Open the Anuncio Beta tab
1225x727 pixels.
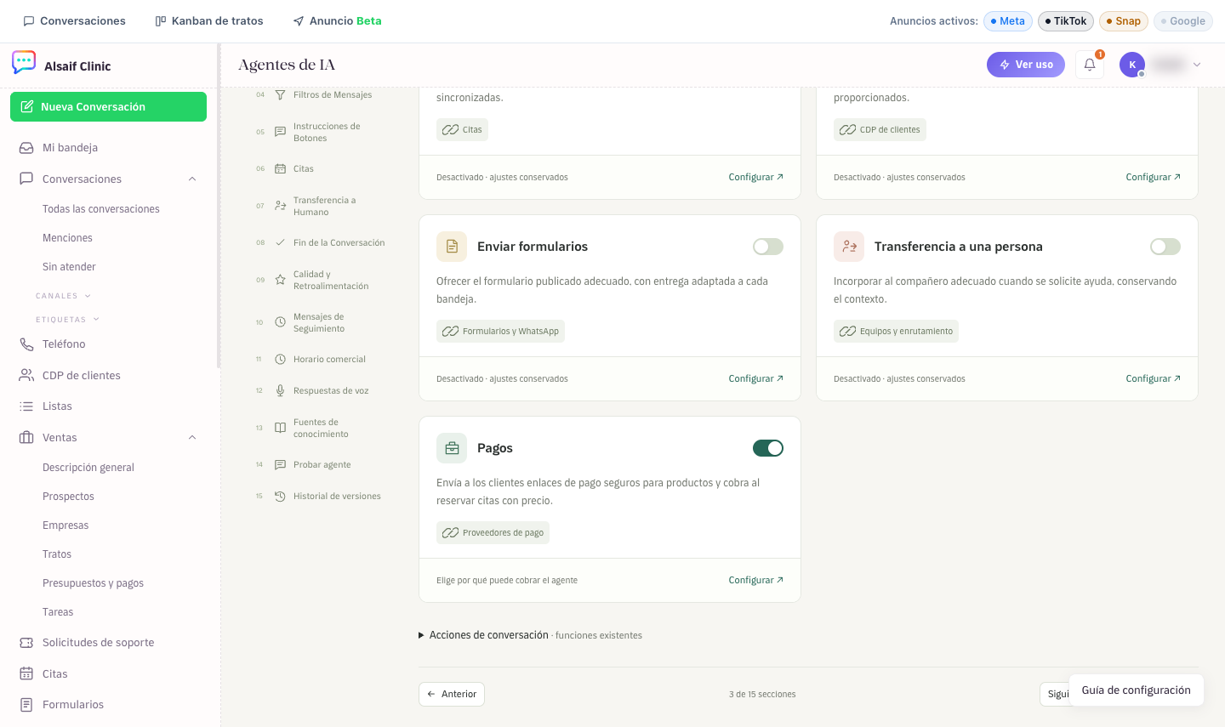click(338, 21)
